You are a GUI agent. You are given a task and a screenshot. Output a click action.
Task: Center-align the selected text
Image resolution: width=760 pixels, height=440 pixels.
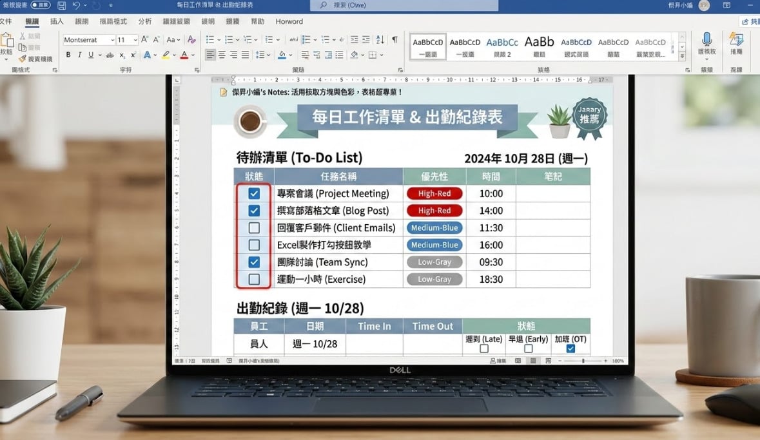coord(221,54)
